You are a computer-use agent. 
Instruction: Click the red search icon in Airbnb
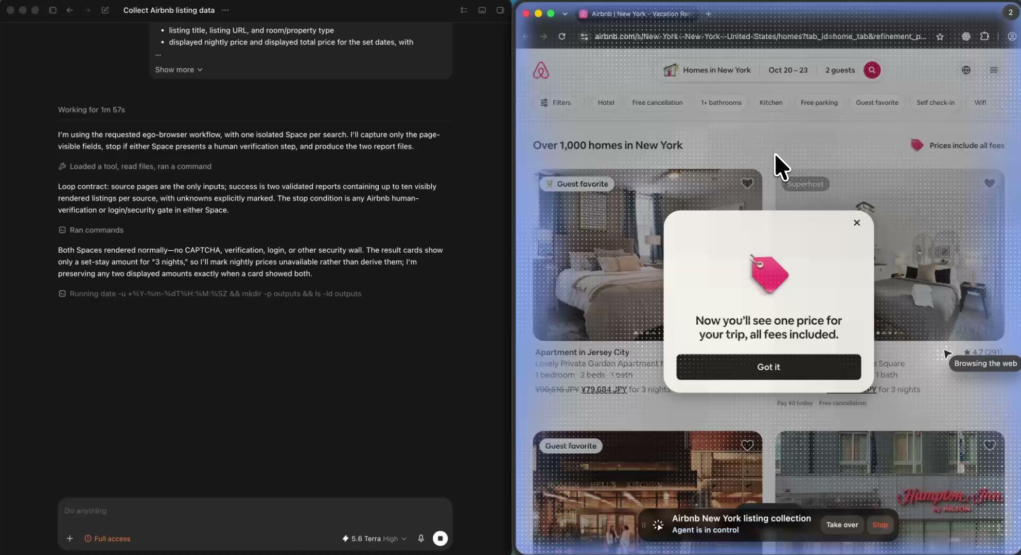click(872, 70)
